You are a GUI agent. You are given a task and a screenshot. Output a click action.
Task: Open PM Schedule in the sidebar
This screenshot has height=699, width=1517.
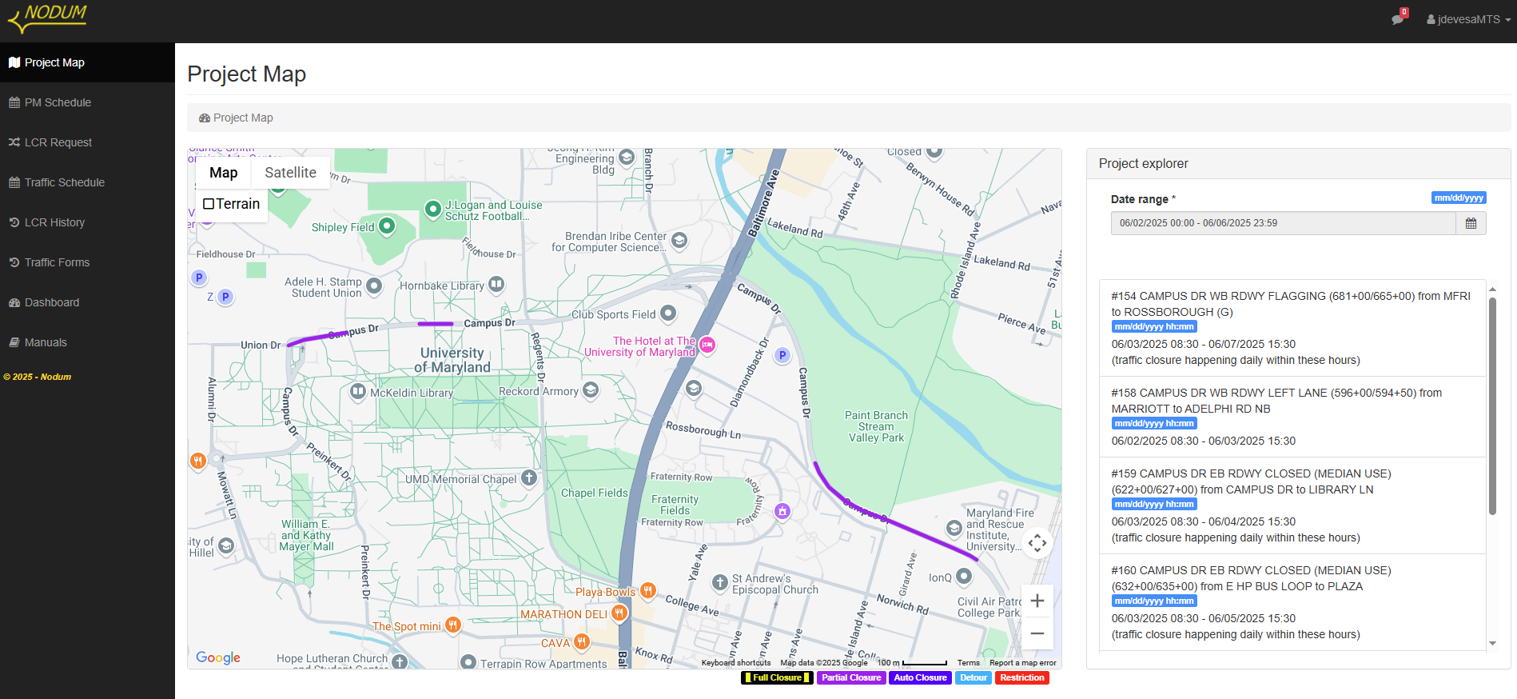[87, 102]
